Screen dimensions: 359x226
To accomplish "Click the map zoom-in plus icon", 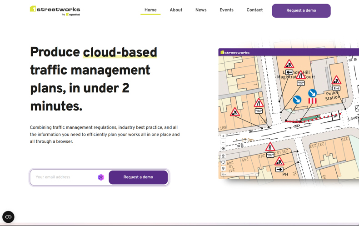I will [223, 136].
